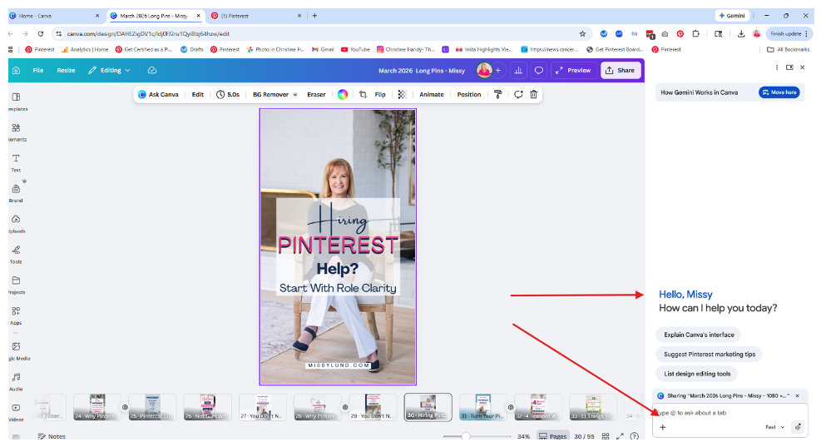
Task: Open the File menu
Action: tap(38, 71)
